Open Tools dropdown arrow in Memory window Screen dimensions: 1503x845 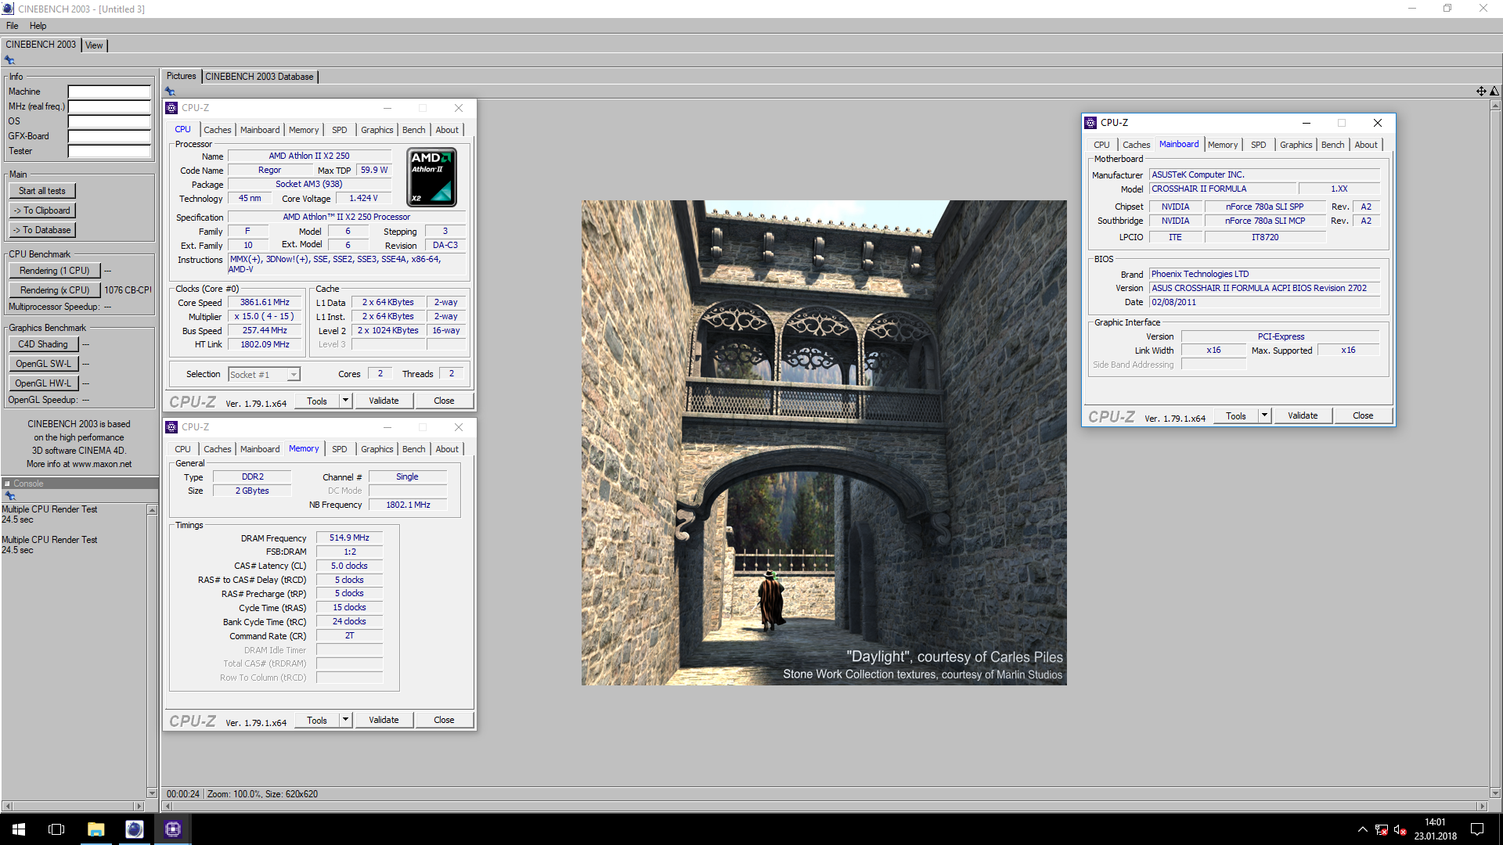[x=345, y=720]
